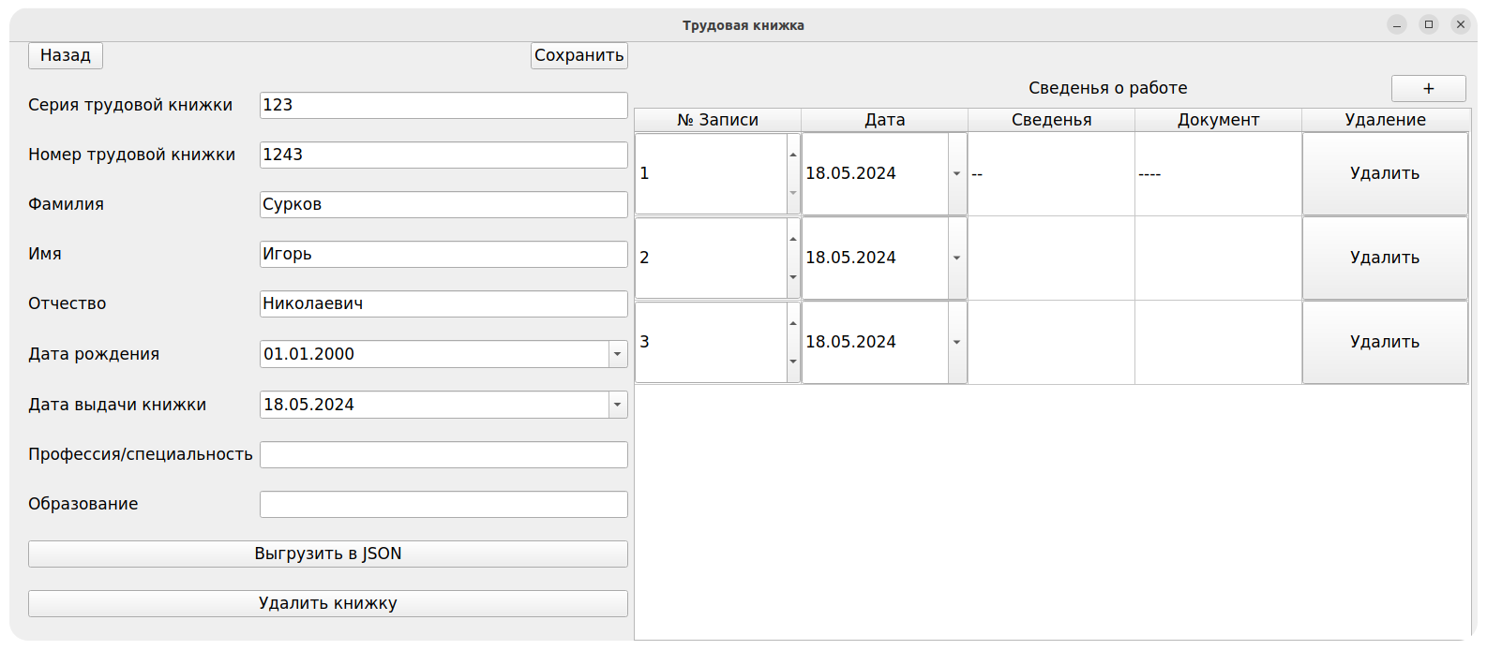Click the Удалить книжку button

[x=327, y=603]
